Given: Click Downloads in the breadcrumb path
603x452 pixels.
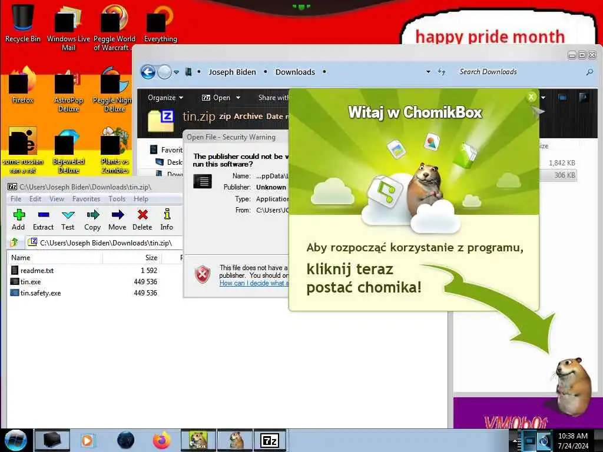Looking at the screenshot, I should 295,72.
